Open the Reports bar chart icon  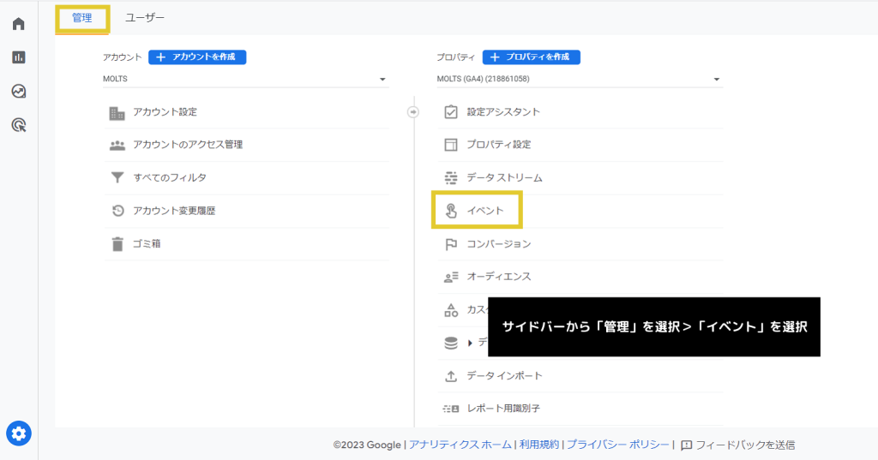click(x=19, y=57)
